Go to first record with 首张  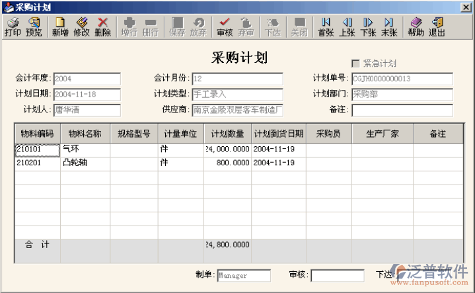click(x=326, y=27)
